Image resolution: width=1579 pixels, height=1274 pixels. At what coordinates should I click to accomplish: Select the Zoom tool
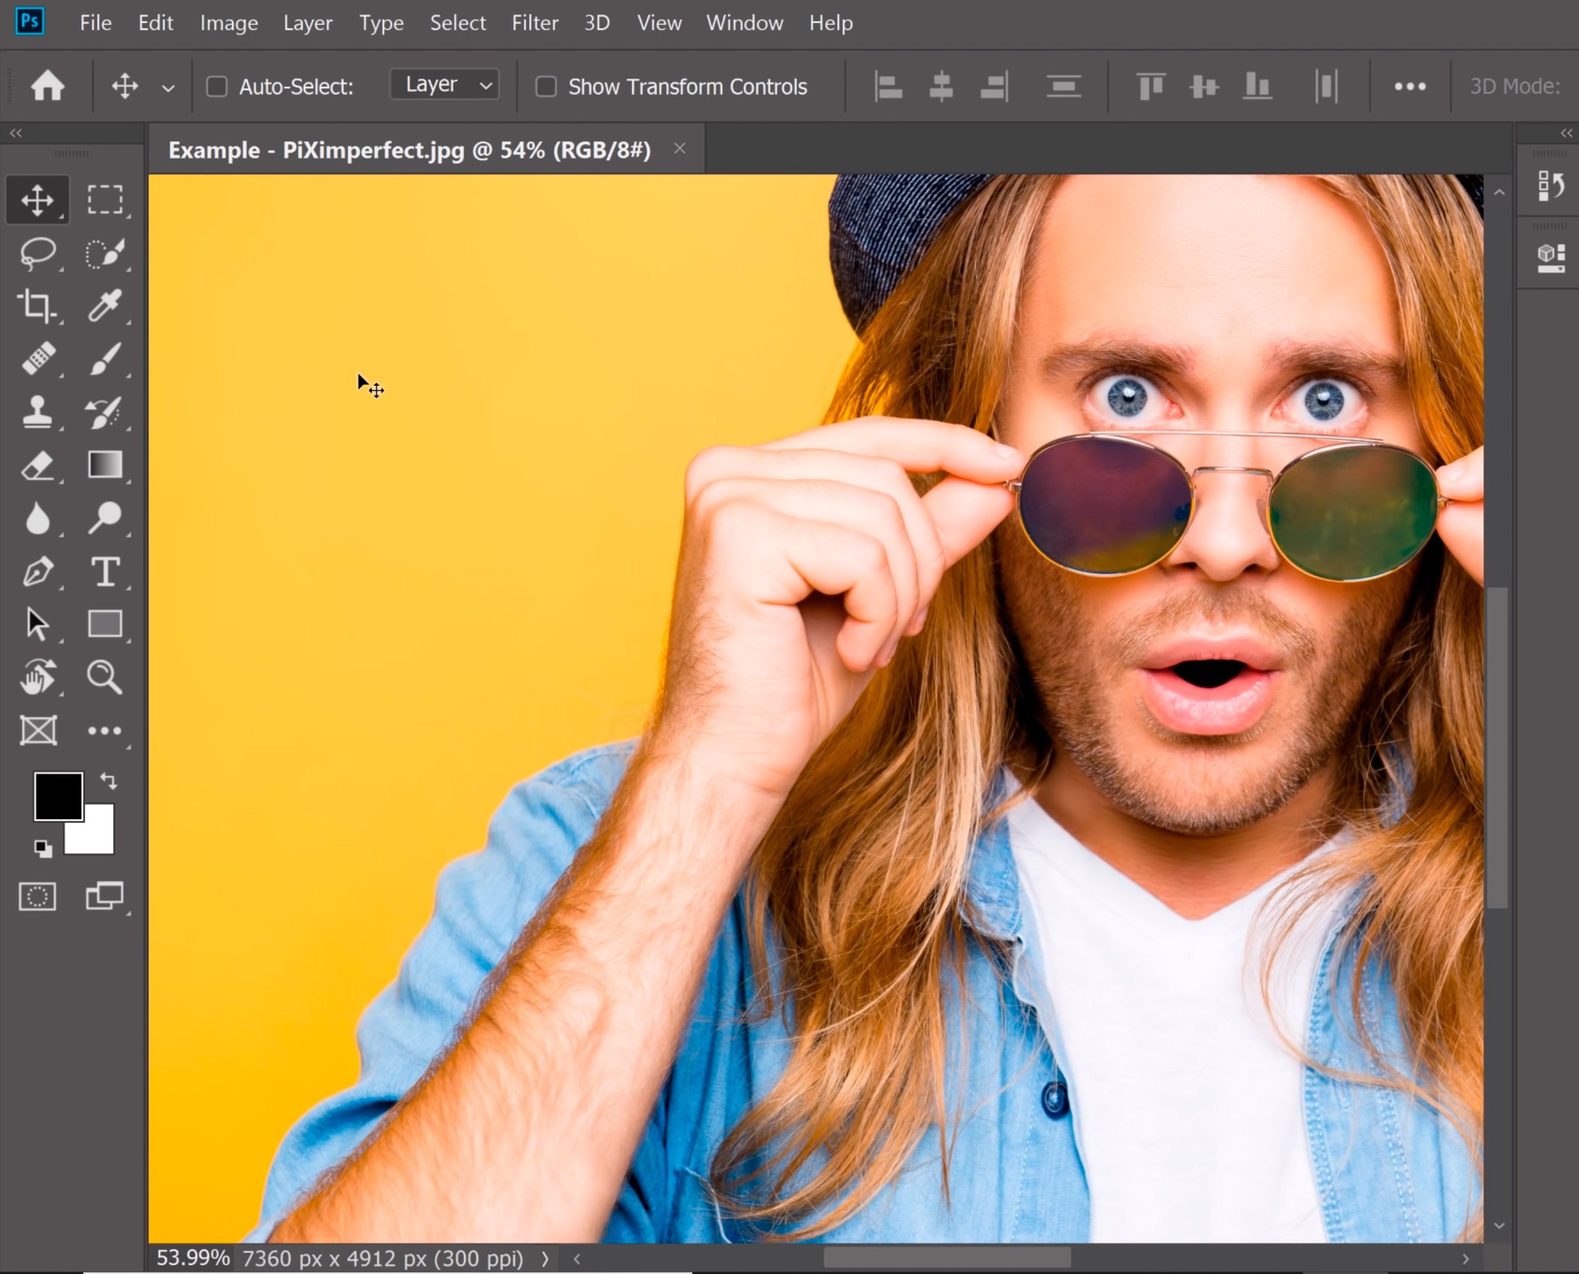click(x=104, y=676)
